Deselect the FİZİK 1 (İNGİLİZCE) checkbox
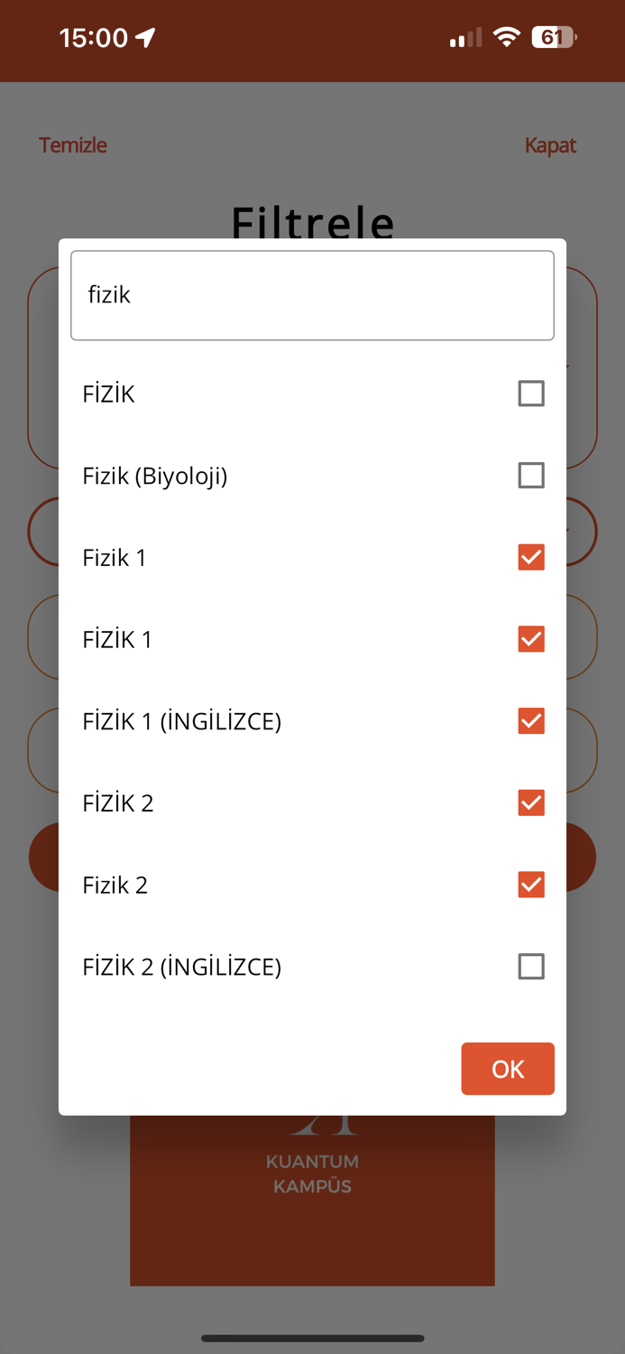This screenshot has width=625, height=1354. coord(531,721)
